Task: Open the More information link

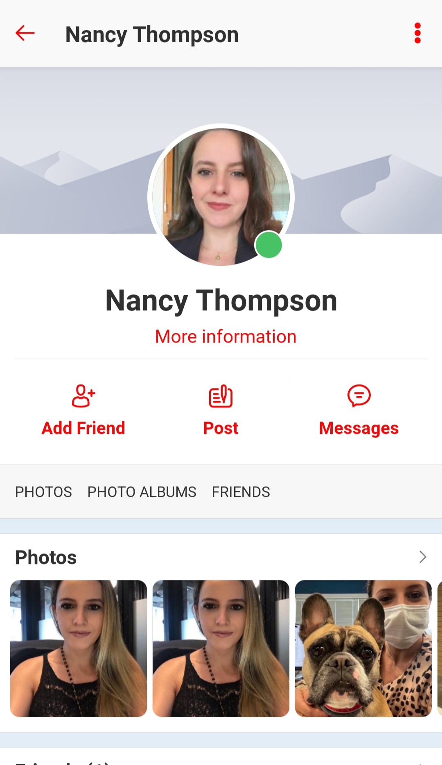Action: (x=226, y=336)
